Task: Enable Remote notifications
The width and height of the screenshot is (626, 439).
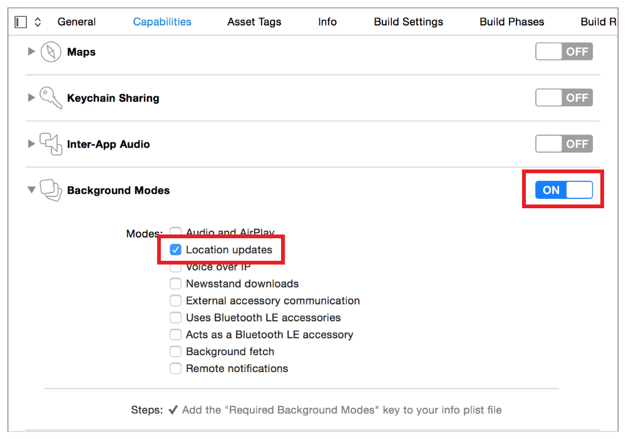Action: [x=175, y=368]
